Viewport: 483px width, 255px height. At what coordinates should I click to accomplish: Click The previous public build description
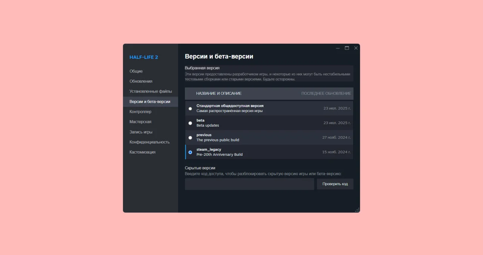(x=218, y=140)
